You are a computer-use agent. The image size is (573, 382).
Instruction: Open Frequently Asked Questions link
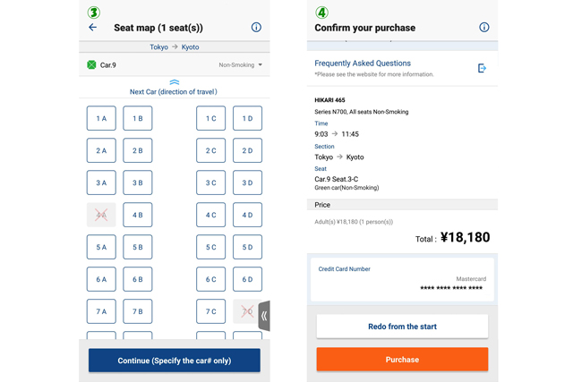coord(363,64)
